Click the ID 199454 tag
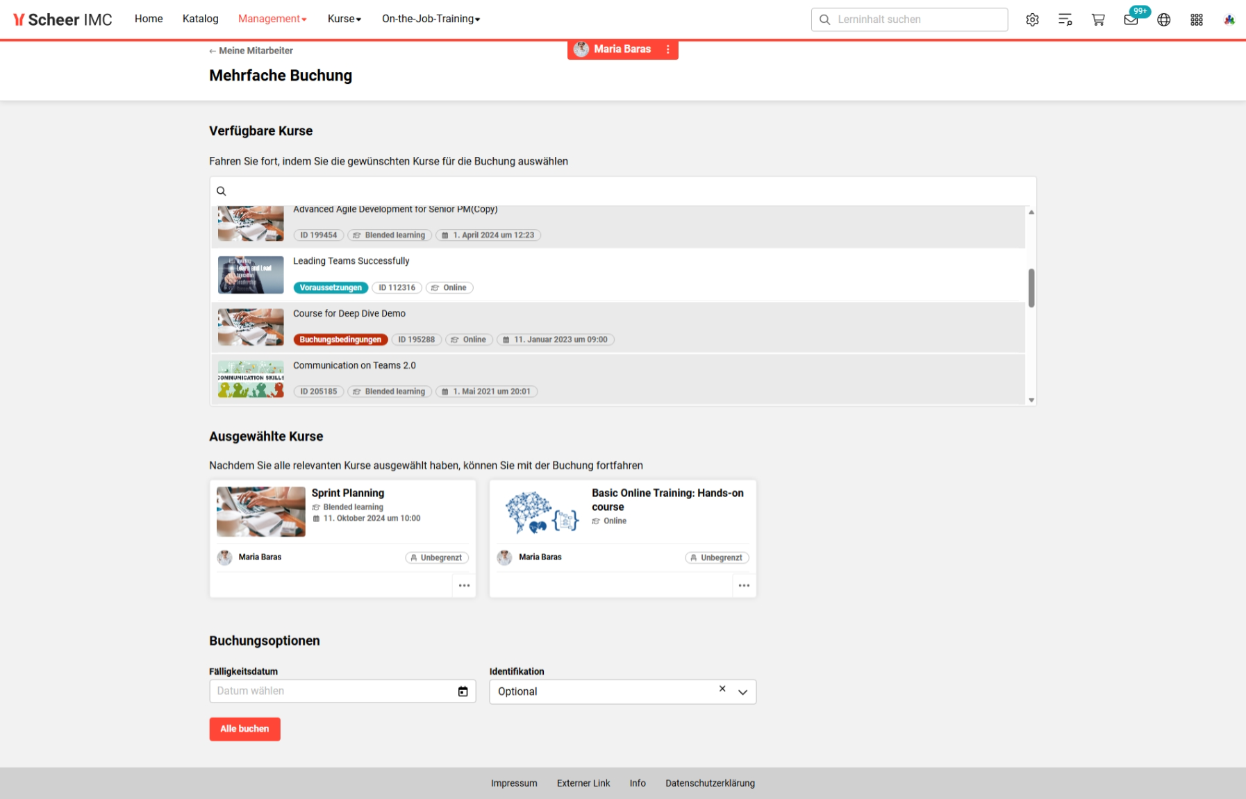Screen dimensions: 1246x799 (319, 235)
